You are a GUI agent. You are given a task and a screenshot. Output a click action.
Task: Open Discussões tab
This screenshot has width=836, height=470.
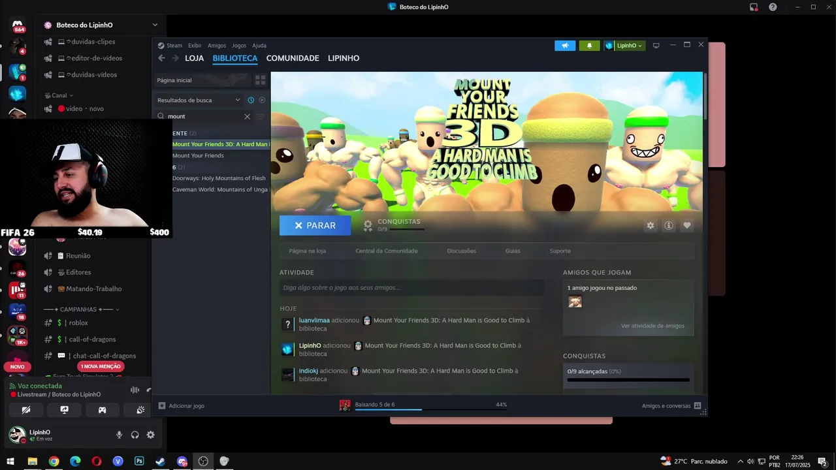462,251
